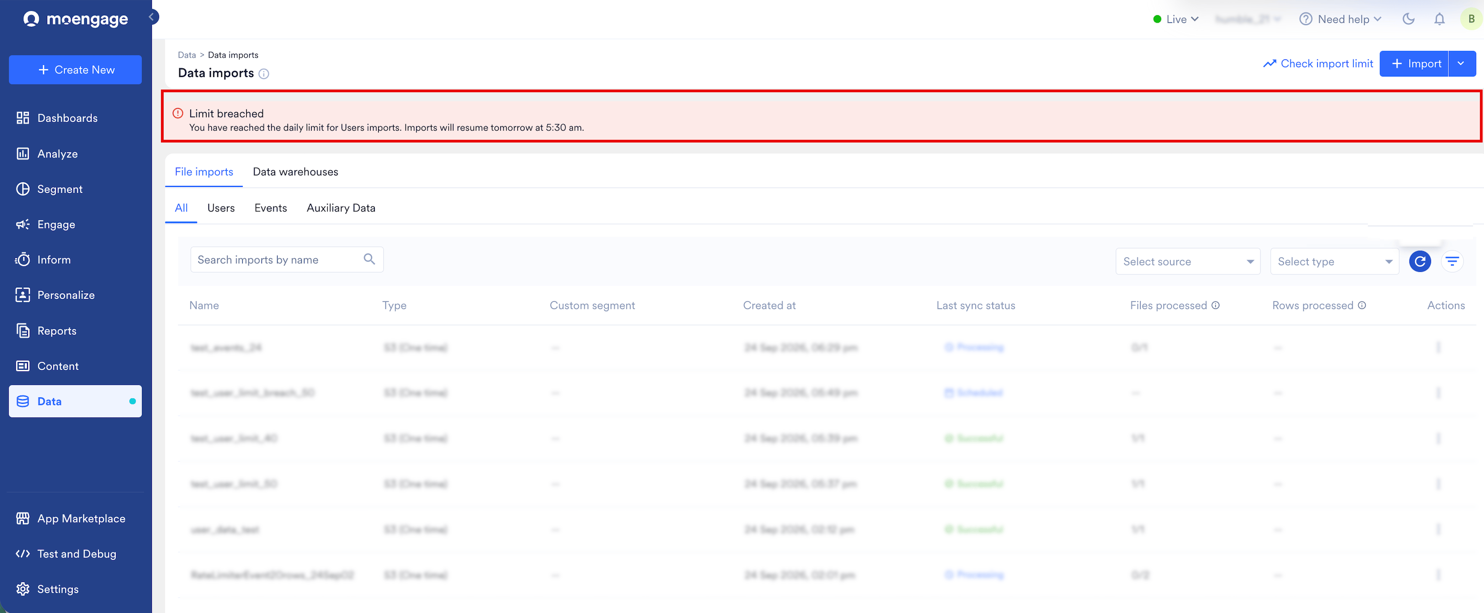Screen dimensions: 1484x613
Task: Click Files processed info icon
Action: click(x=1216, y=305)
